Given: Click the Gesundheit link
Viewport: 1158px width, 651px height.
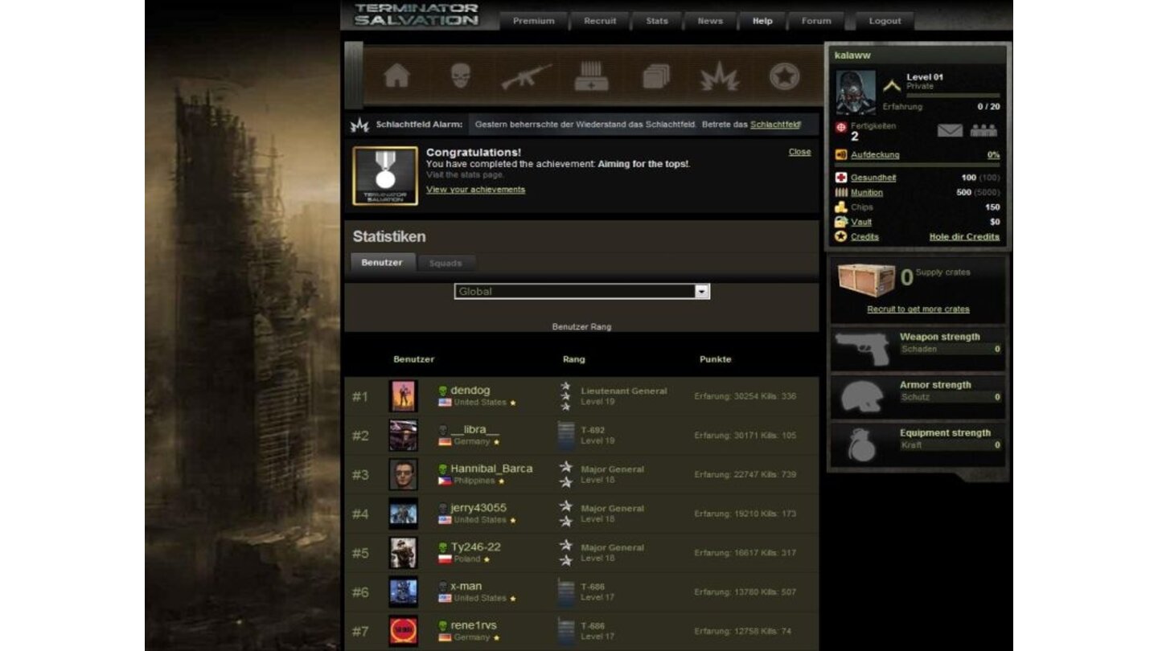Looking at the screenshot, I should pyautogui.click(x=873, y=178).
